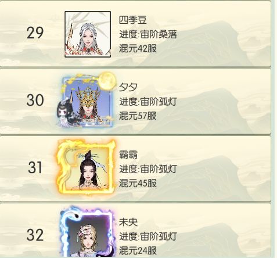Click rank number 30
This screenshot has width=277, height=258.
pos(35,100)
